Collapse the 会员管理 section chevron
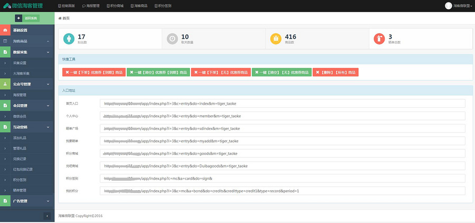Viewport: 475px width, 223px height. pos(48,106)
